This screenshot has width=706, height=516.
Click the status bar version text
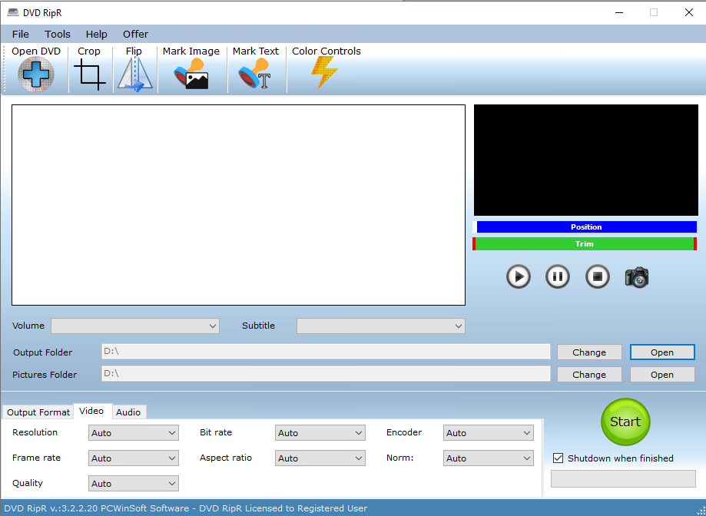185,508
